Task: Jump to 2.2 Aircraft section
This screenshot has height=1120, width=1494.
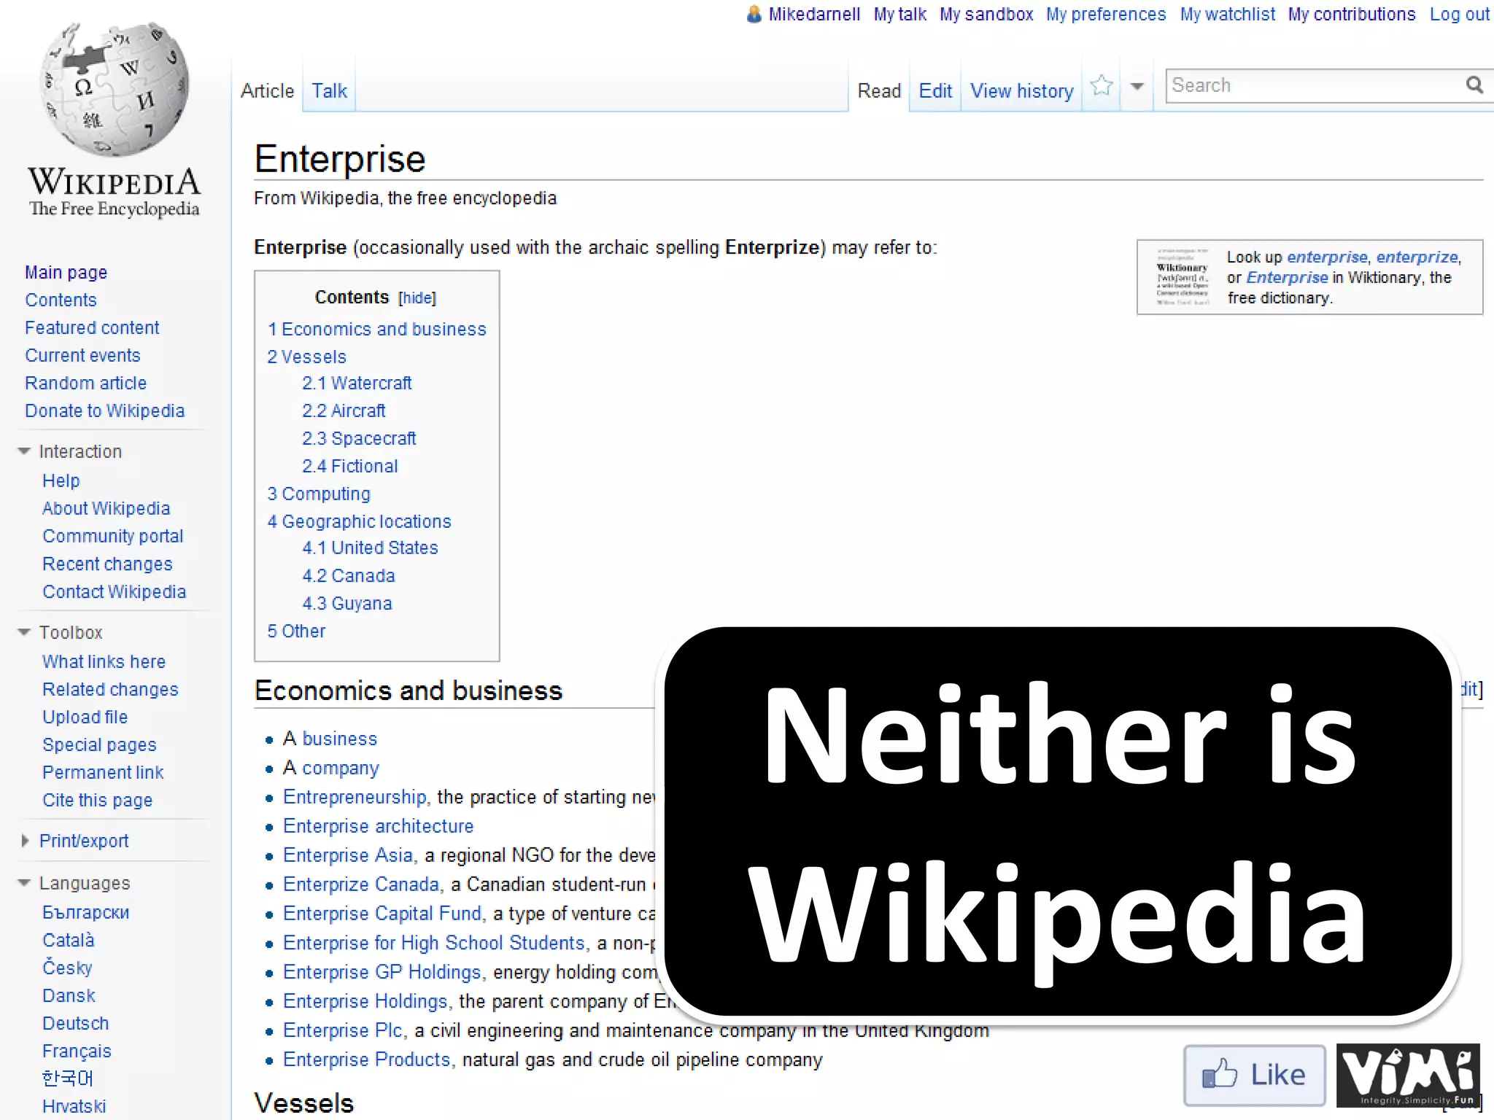Action: pyautogui.click(x=344, y=411)
